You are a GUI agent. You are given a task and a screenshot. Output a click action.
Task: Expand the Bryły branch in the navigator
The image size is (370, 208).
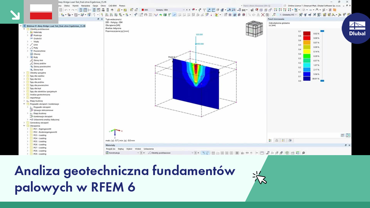[27, 57]
